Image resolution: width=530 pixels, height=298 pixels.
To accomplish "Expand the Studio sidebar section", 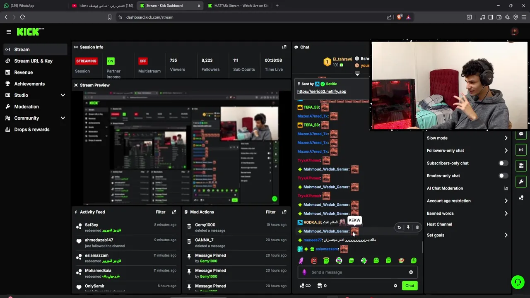I will point(34,95).
